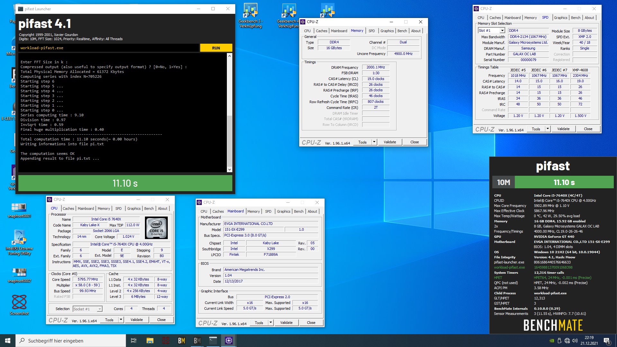Image resolution: width=617 pixels, height=347 pixels.
Task: Click the scrollbar up arrow in console
Action: click(x=229, y=56)
